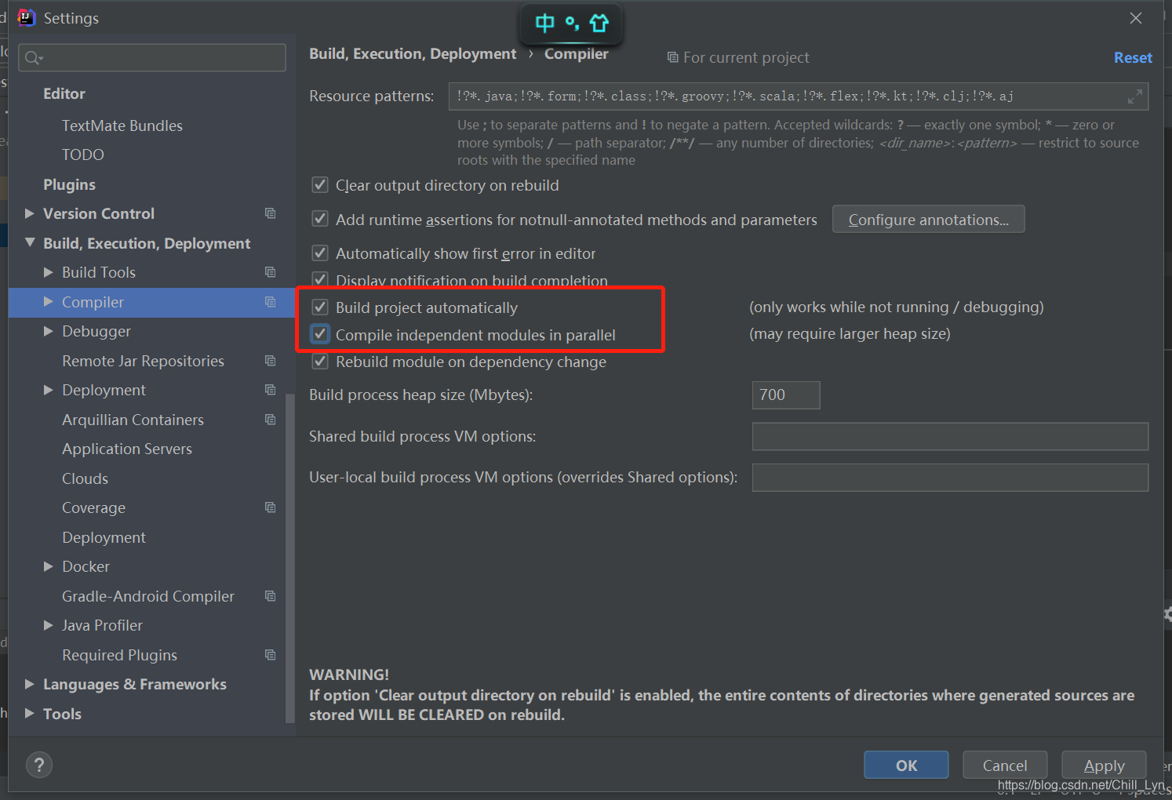
Task: Select Arquillian Containers item
Action: coord(133,420)
